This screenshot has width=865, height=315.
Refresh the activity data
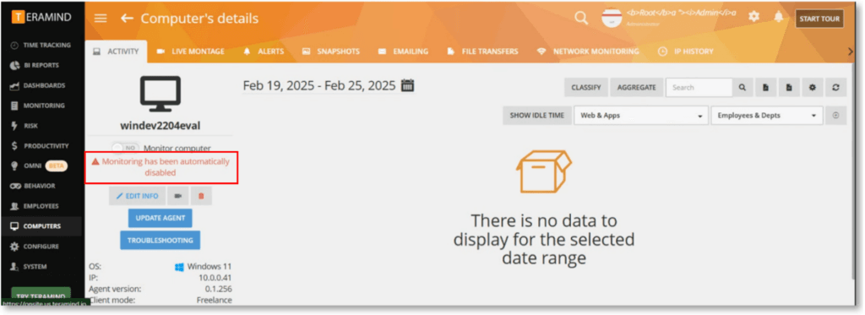[x=835, y=87]
